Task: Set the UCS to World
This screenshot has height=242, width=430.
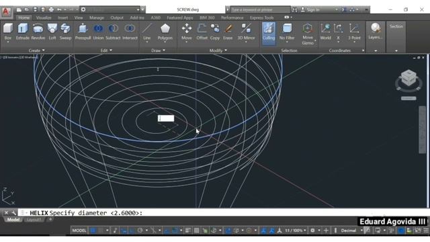Action: point(325,32)
